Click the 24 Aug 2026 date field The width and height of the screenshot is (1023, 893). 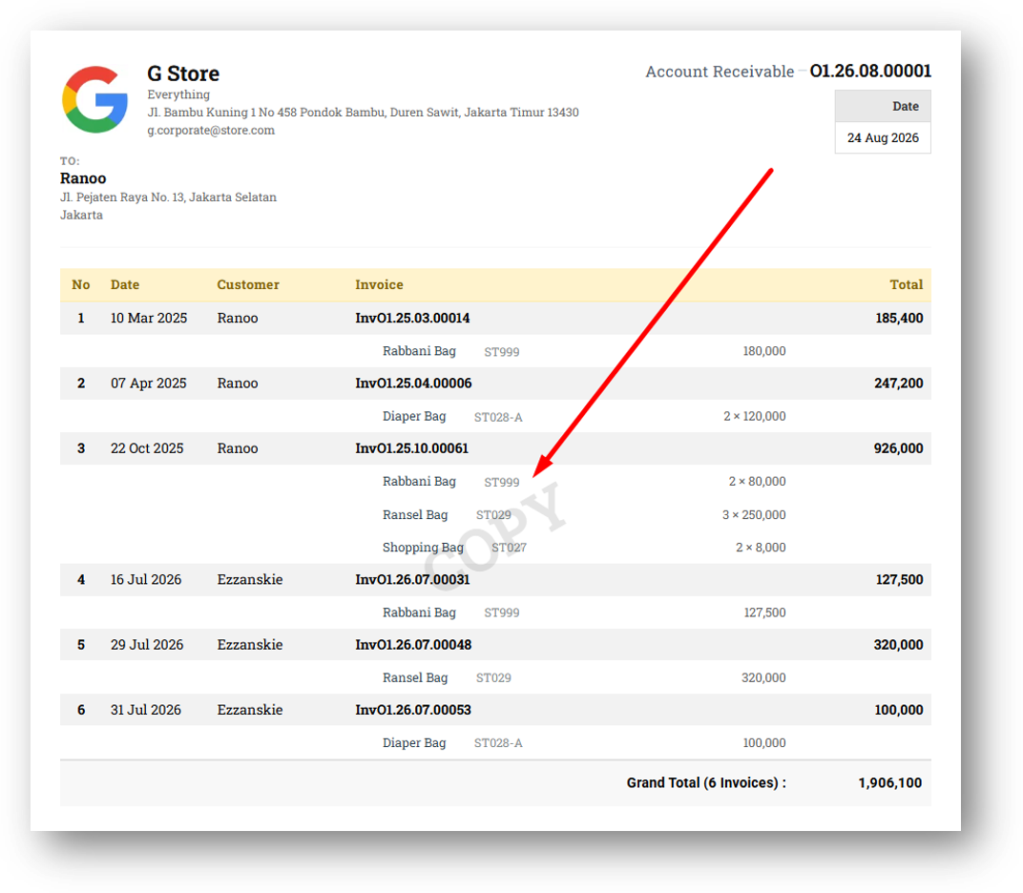coord(883,138)
